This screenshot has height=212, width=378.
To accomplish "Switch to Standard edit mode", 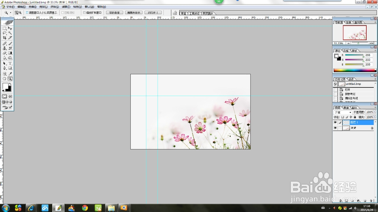I will [5, 96].
